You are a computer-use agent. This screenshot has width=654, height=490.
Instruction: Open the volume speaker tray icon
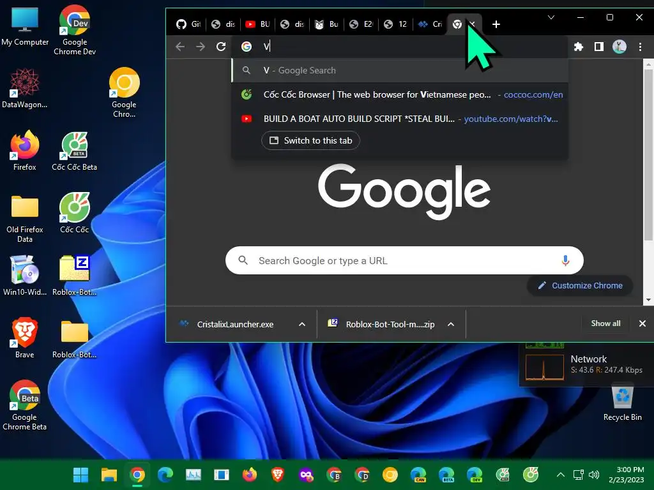tap(593, 475)
